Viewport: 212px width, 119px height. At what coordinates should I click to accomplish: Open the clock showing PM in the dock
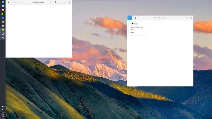[3, 116]
